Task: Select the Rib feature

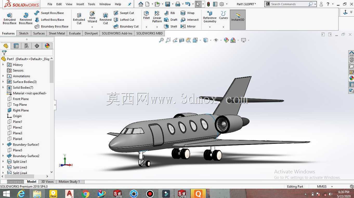Action: click(170, 13)
